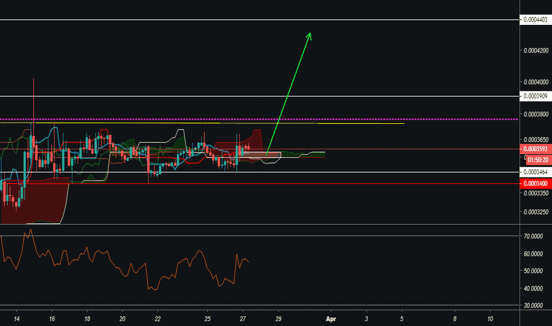This screenshot has width=552, height=326.
Task: Click the countdown timer 01:50:20
Action: [538, 160]
